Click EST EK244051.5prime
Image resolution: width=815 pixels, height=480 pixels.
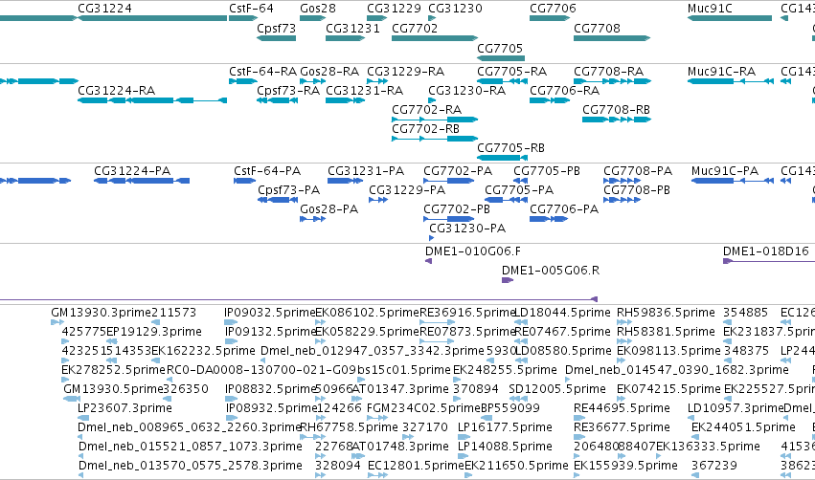694,437
